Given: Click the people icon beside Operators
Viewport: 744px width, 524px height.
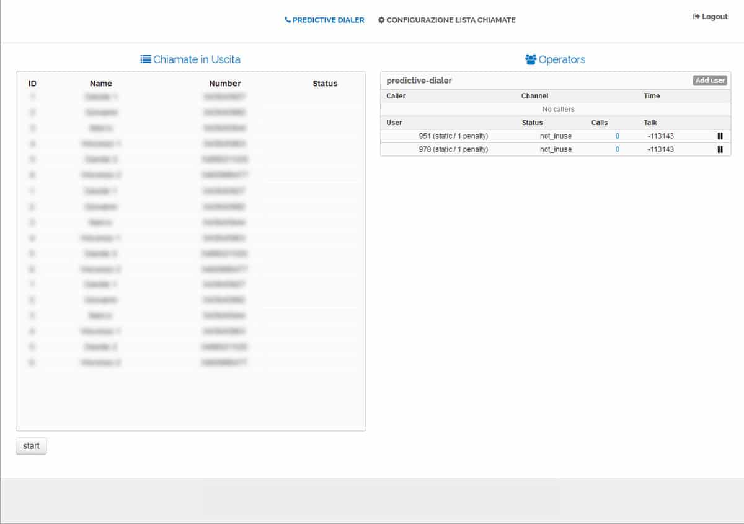Looking at the screenshot, I should pos(531,59).
